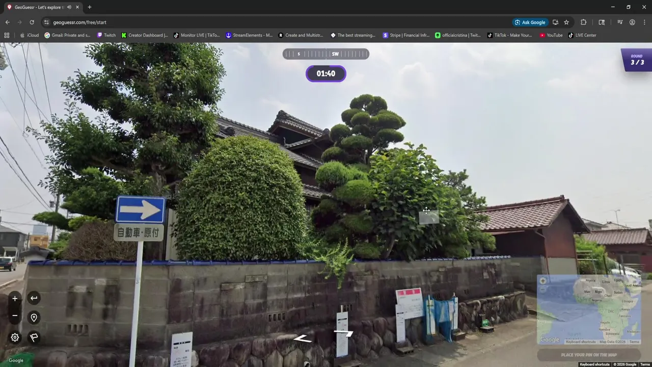Open the Chrome three-dot menu
Image resolution: width=652 pixels, height=367 pixels.
click(x=644, y=22)
